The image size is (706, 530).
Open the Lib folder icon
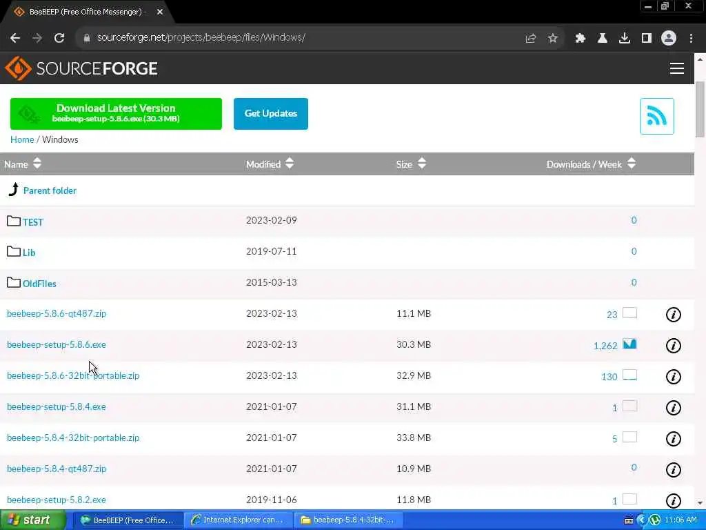[x=14, y=251]
